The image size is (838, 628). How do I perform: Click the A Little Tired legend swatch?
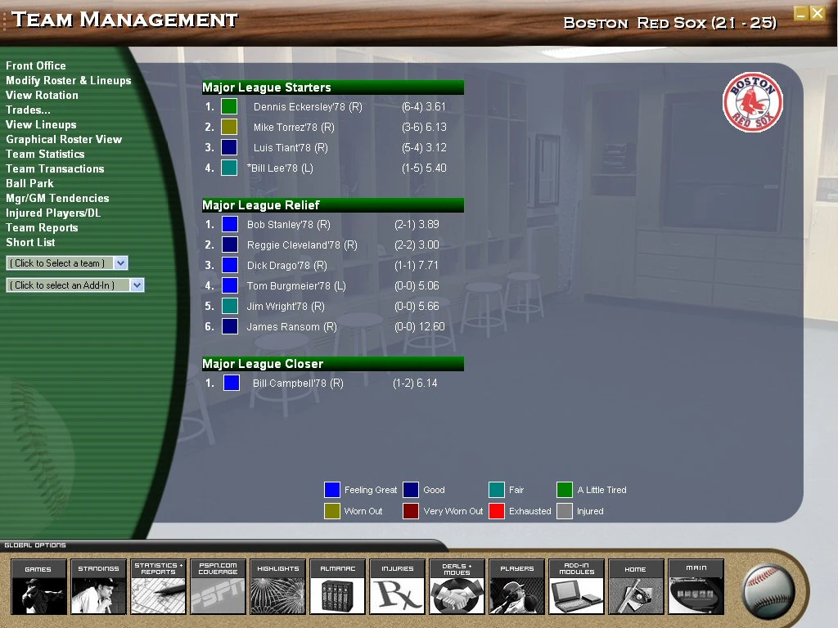pyautogui.click(x=565, y=490)
